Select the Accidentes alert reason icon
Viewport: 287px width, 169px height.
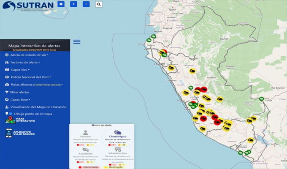86,150
